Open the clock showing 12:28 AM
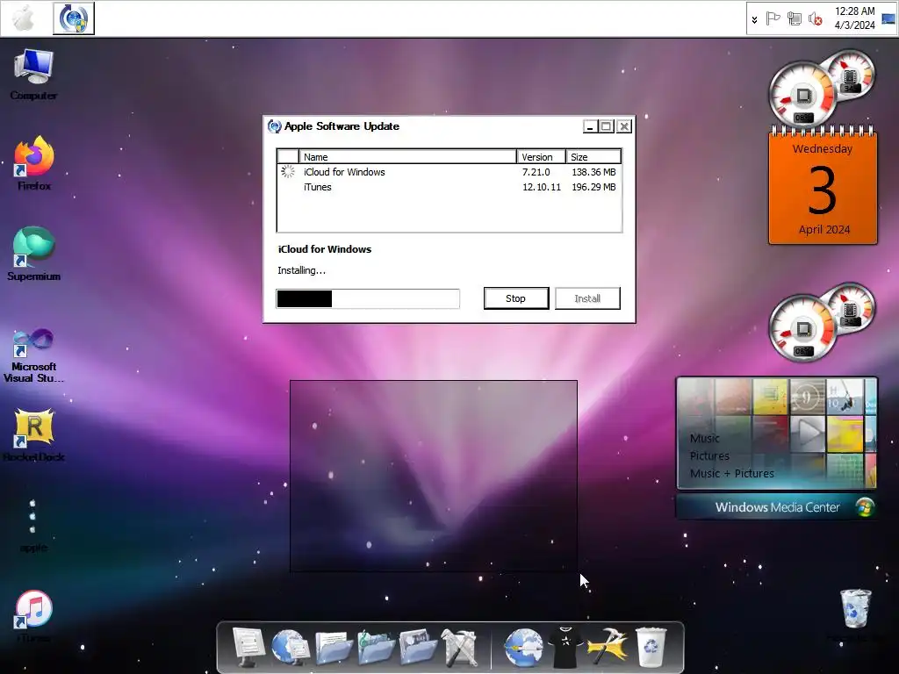This screenshot has width=899, height=674. (x=855, y=18)
